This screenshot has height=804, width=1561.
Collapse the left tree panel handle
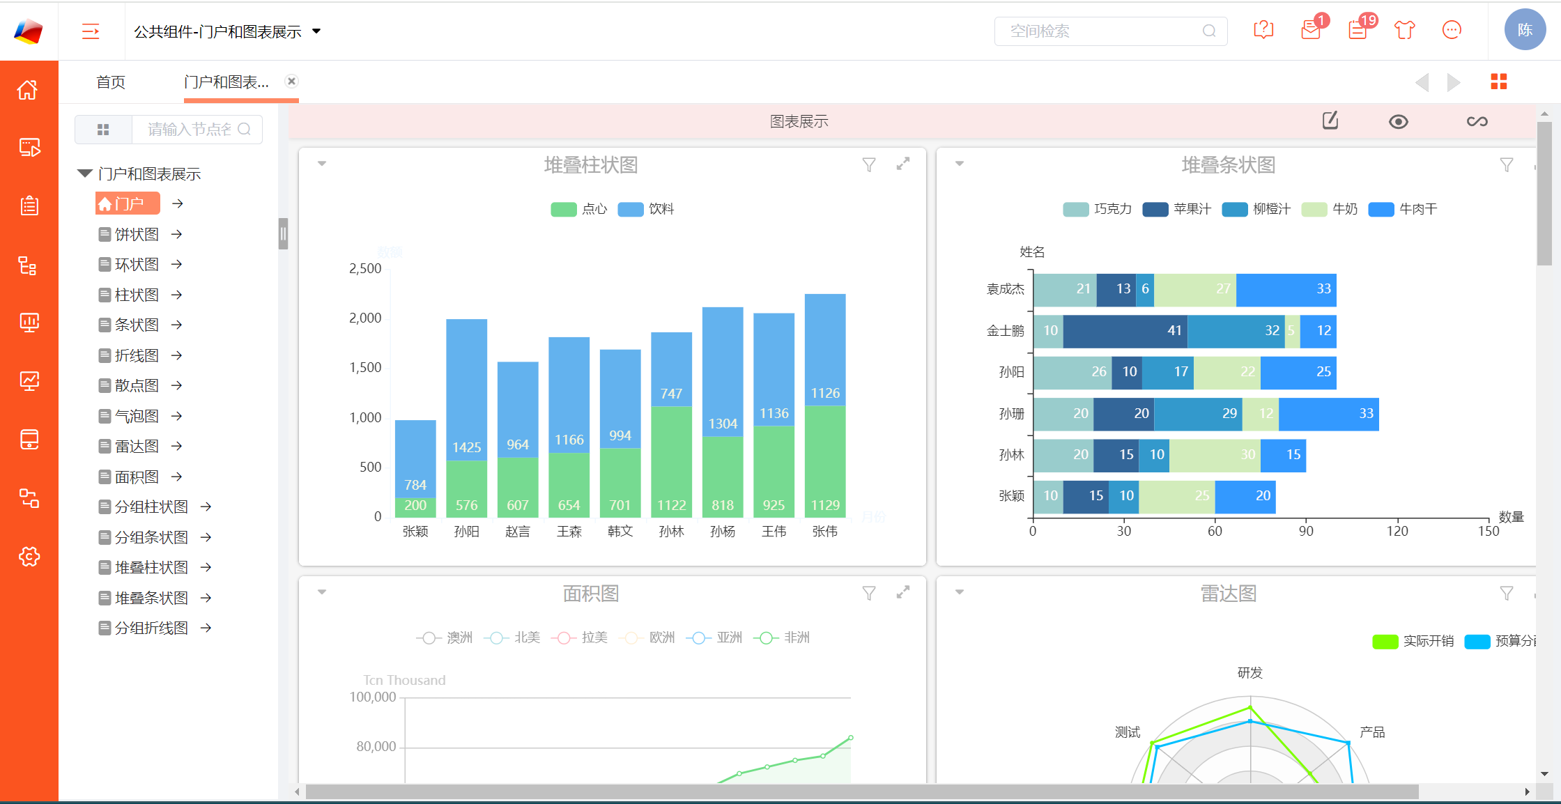coord(283,234)
